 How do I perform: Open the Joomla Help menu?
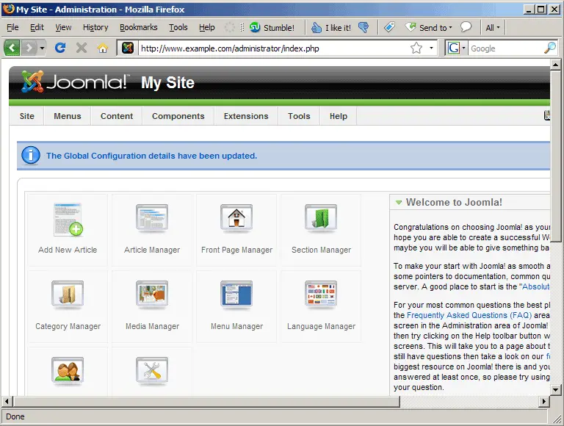coord(339,116)
